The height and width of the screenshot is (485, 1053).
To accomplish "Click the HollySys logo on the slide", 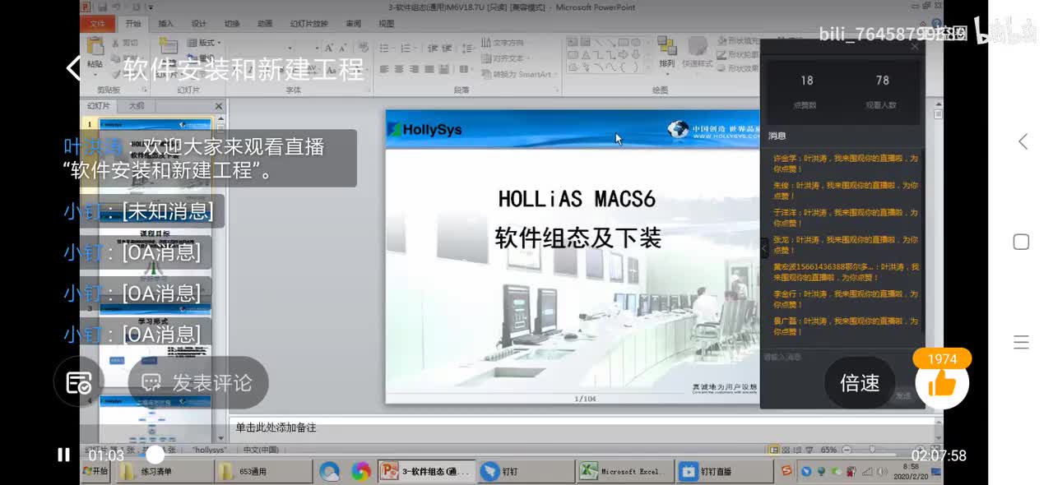I will pos(426,129).
